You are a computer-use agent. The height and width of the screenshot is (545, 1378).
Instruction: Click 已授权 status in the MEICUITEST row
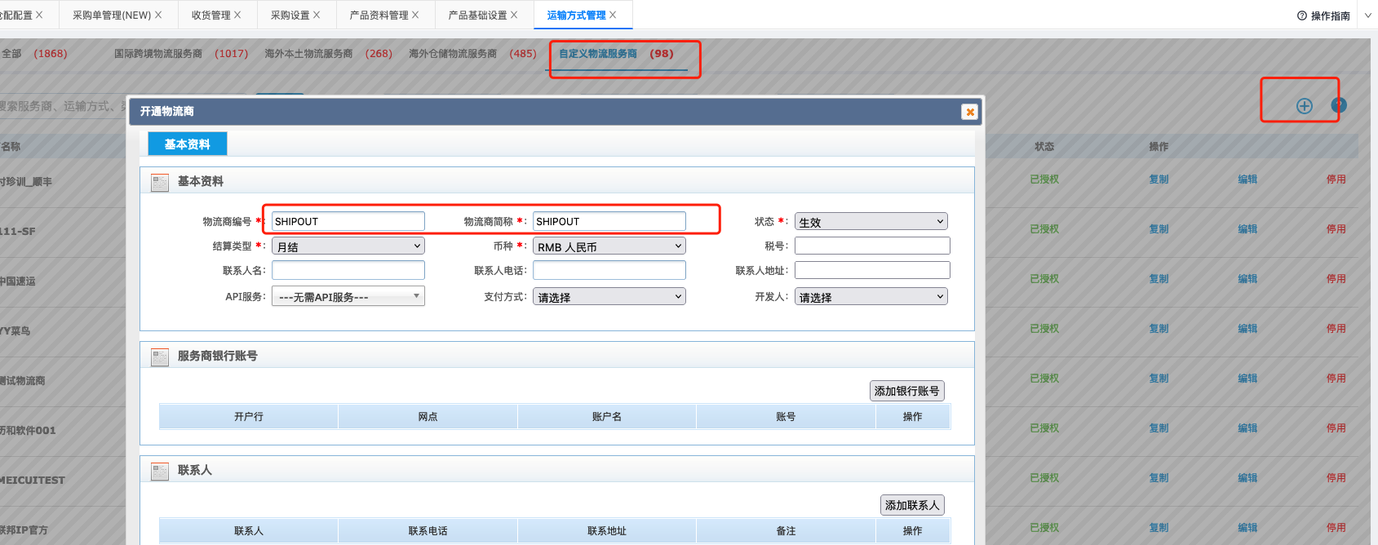[1044, 478]
